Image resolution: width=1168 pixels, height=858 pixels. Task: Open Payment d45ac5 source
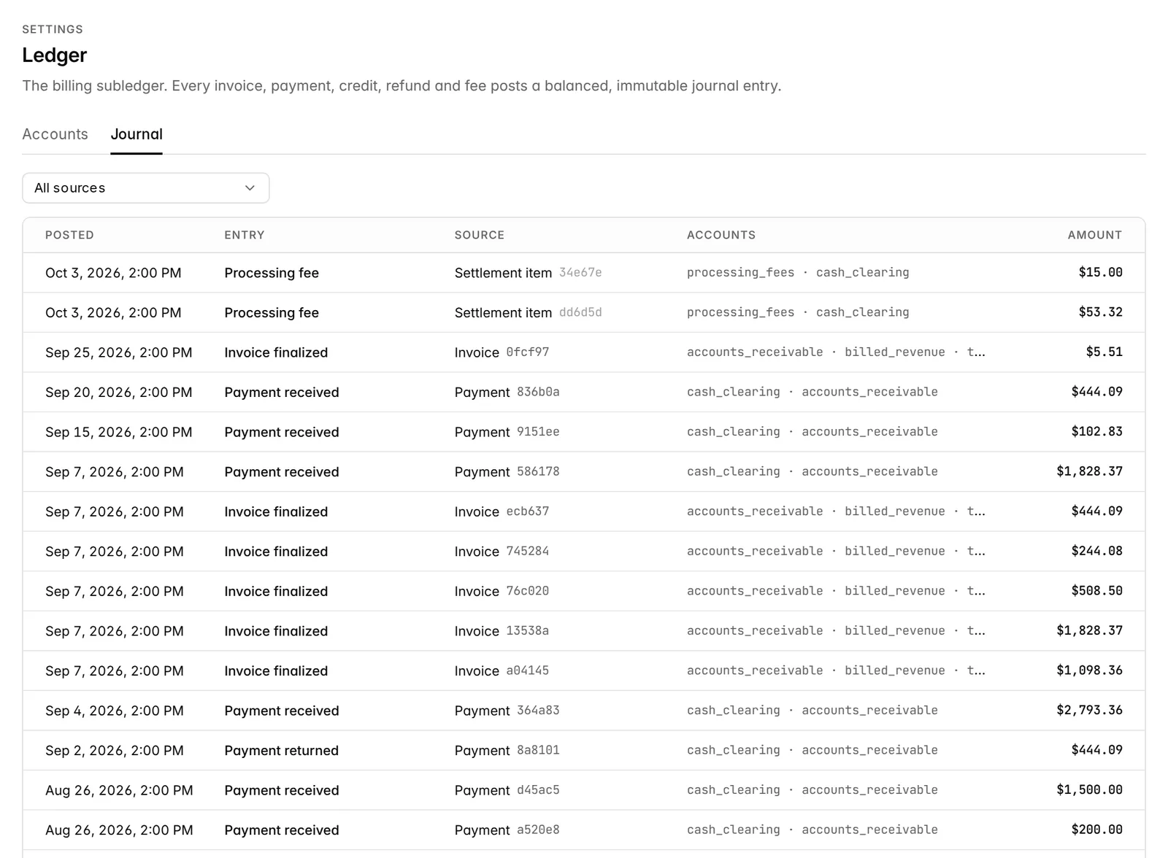[x=507, y=790]
